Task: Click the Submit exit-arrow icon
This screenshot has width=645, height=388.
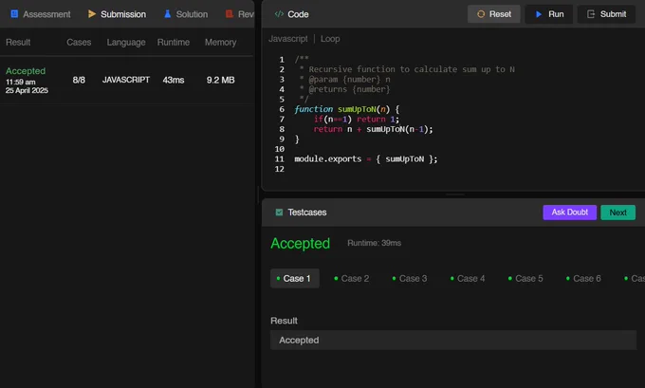Action: point(591,14)
